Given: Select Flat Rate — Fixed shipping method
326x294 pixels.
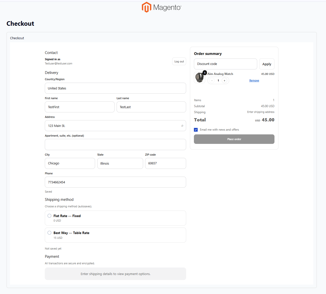Looking at the screenshot, I should pyautogui.click(x=49, y=216).
